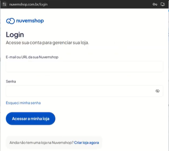169x151 pixels.
Task: Click Acessar a minha loja button
Action: 30,119
